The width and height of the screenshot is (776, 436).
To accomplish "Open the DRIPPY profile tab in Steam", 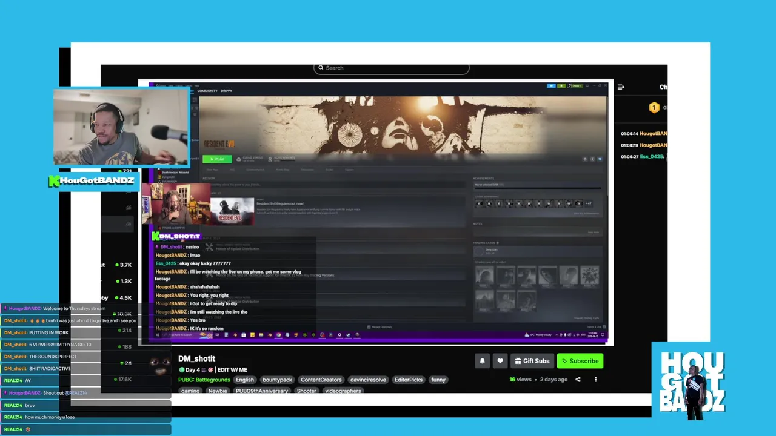I will (x=226, y=91).
